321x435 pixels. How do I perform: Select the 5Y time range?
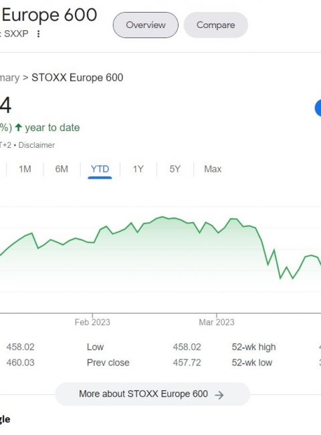click(x=175, y=169)
